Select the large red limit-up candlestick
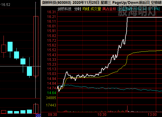 [x=36, y=46]
